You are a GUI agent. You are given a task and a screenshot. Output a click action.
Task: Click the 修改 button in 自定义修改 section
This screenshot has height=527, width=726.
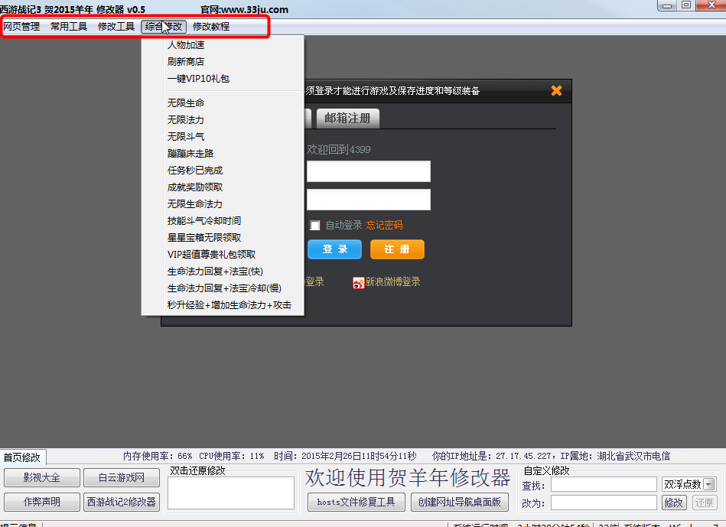pyautogui.click(x=673, y=503)
